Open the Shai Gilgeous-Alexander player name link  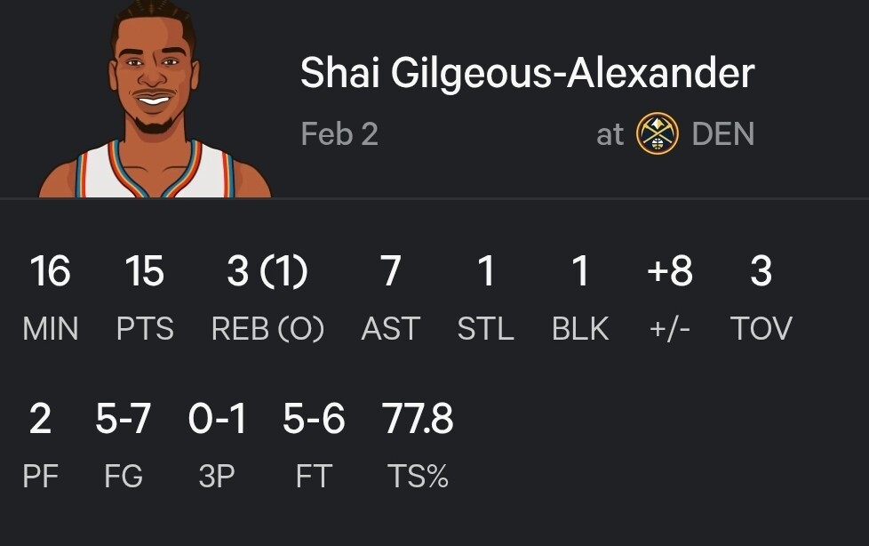pyautogui.click(x=527, y=73)
